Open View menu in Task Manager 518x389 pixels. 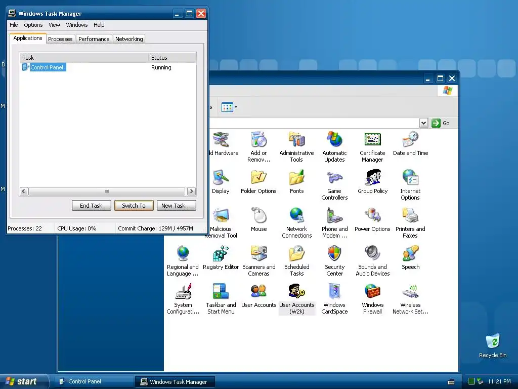click(54, 25)
